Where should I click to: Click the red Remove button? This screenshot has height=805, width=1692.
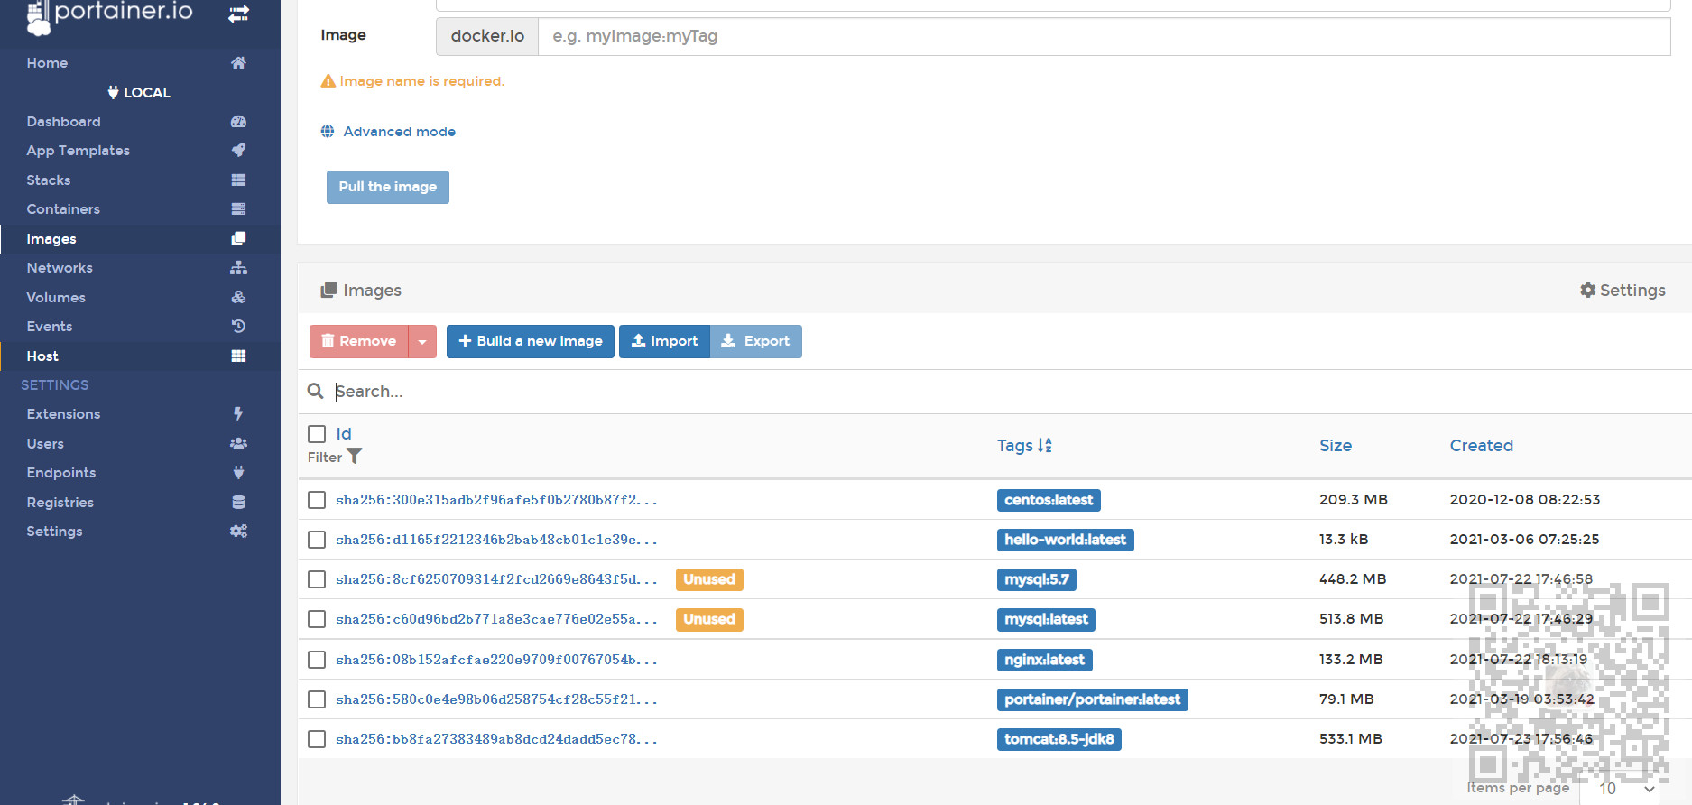(359, 341)
